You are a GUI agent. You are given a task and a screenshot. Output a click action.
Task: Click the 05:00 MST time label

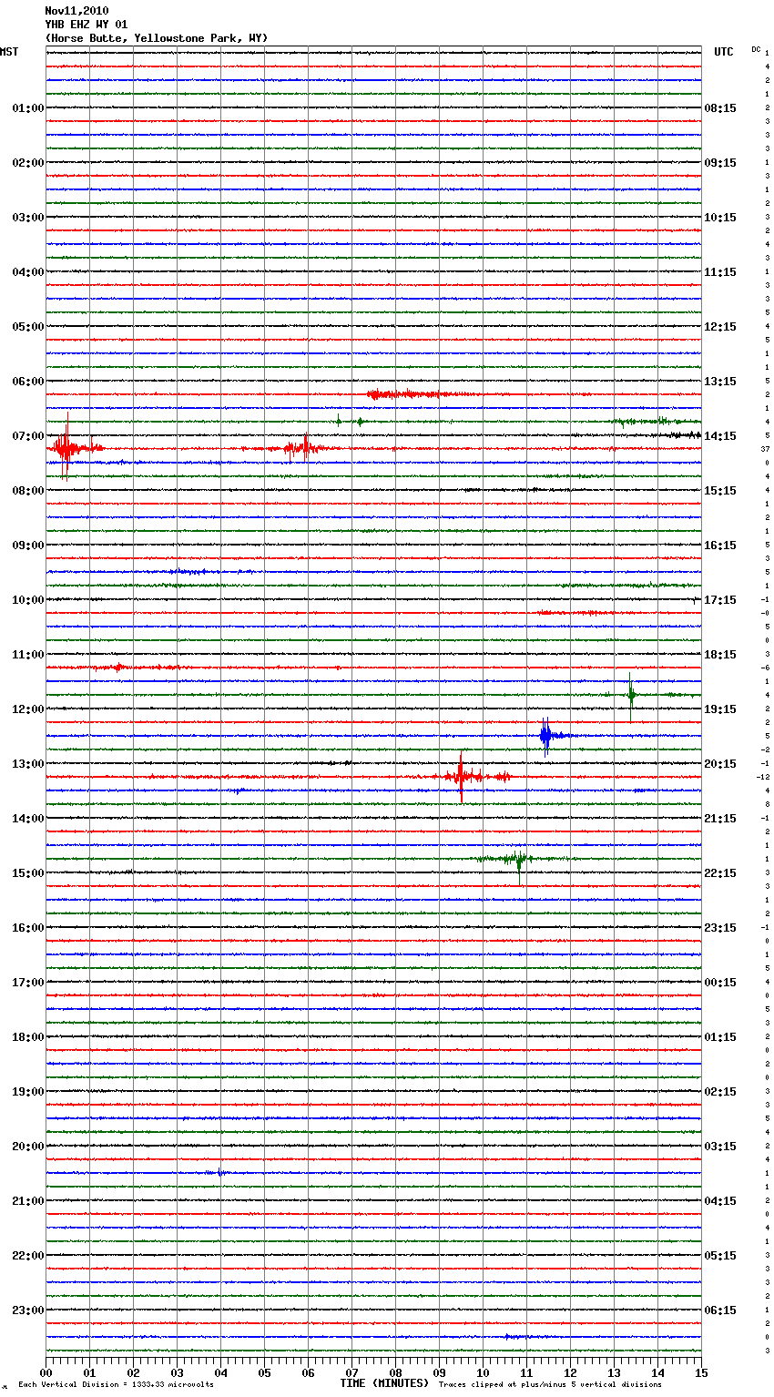pyautogui.click(x=28, y=327)
